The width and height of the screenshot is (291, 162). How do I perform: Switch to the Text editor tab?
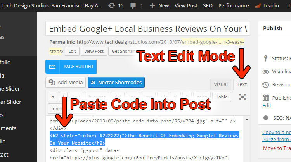click(x=242, y=84)
